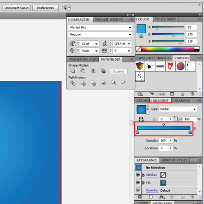204x204 pixels.
Task: Open the Align tab
Action: pyautogui.click(x=94, y=60)
